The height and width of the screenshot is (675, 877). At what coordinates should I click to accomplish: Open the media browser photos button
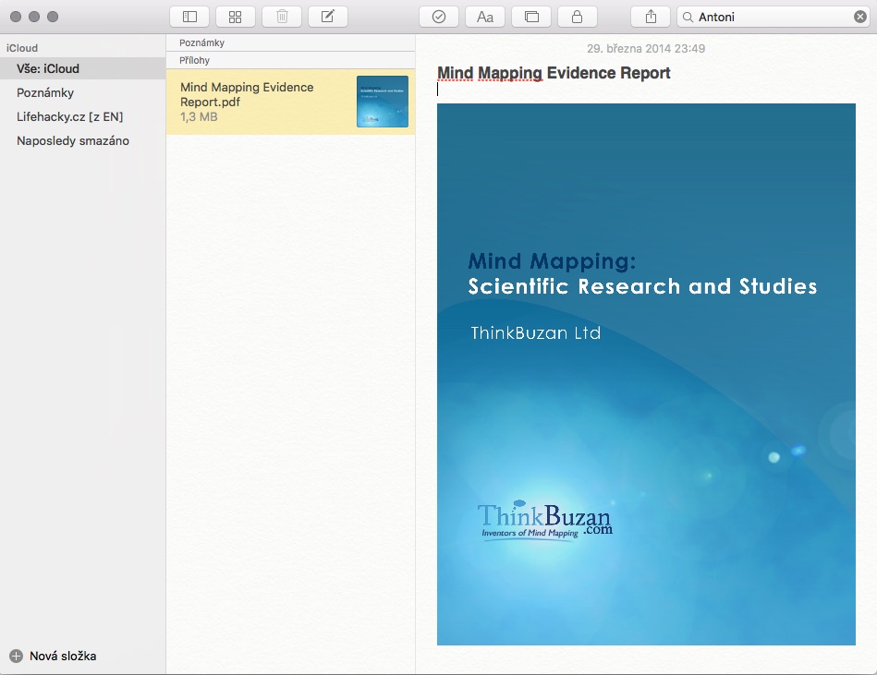click(531, 17)
